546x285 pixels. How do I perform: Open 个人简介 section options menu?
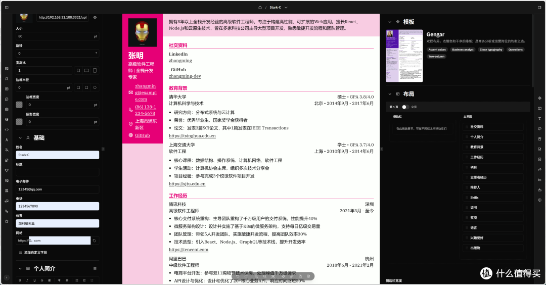click(x=95, y=269)
